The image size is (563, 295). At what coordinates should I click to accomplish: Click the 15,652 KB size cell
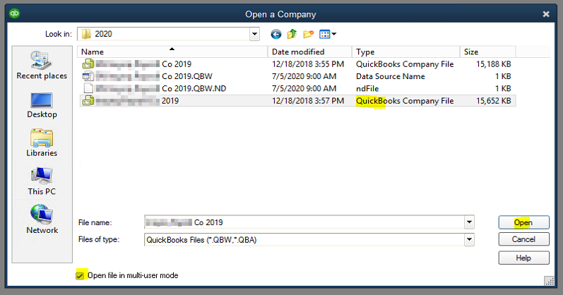[493, 101]
